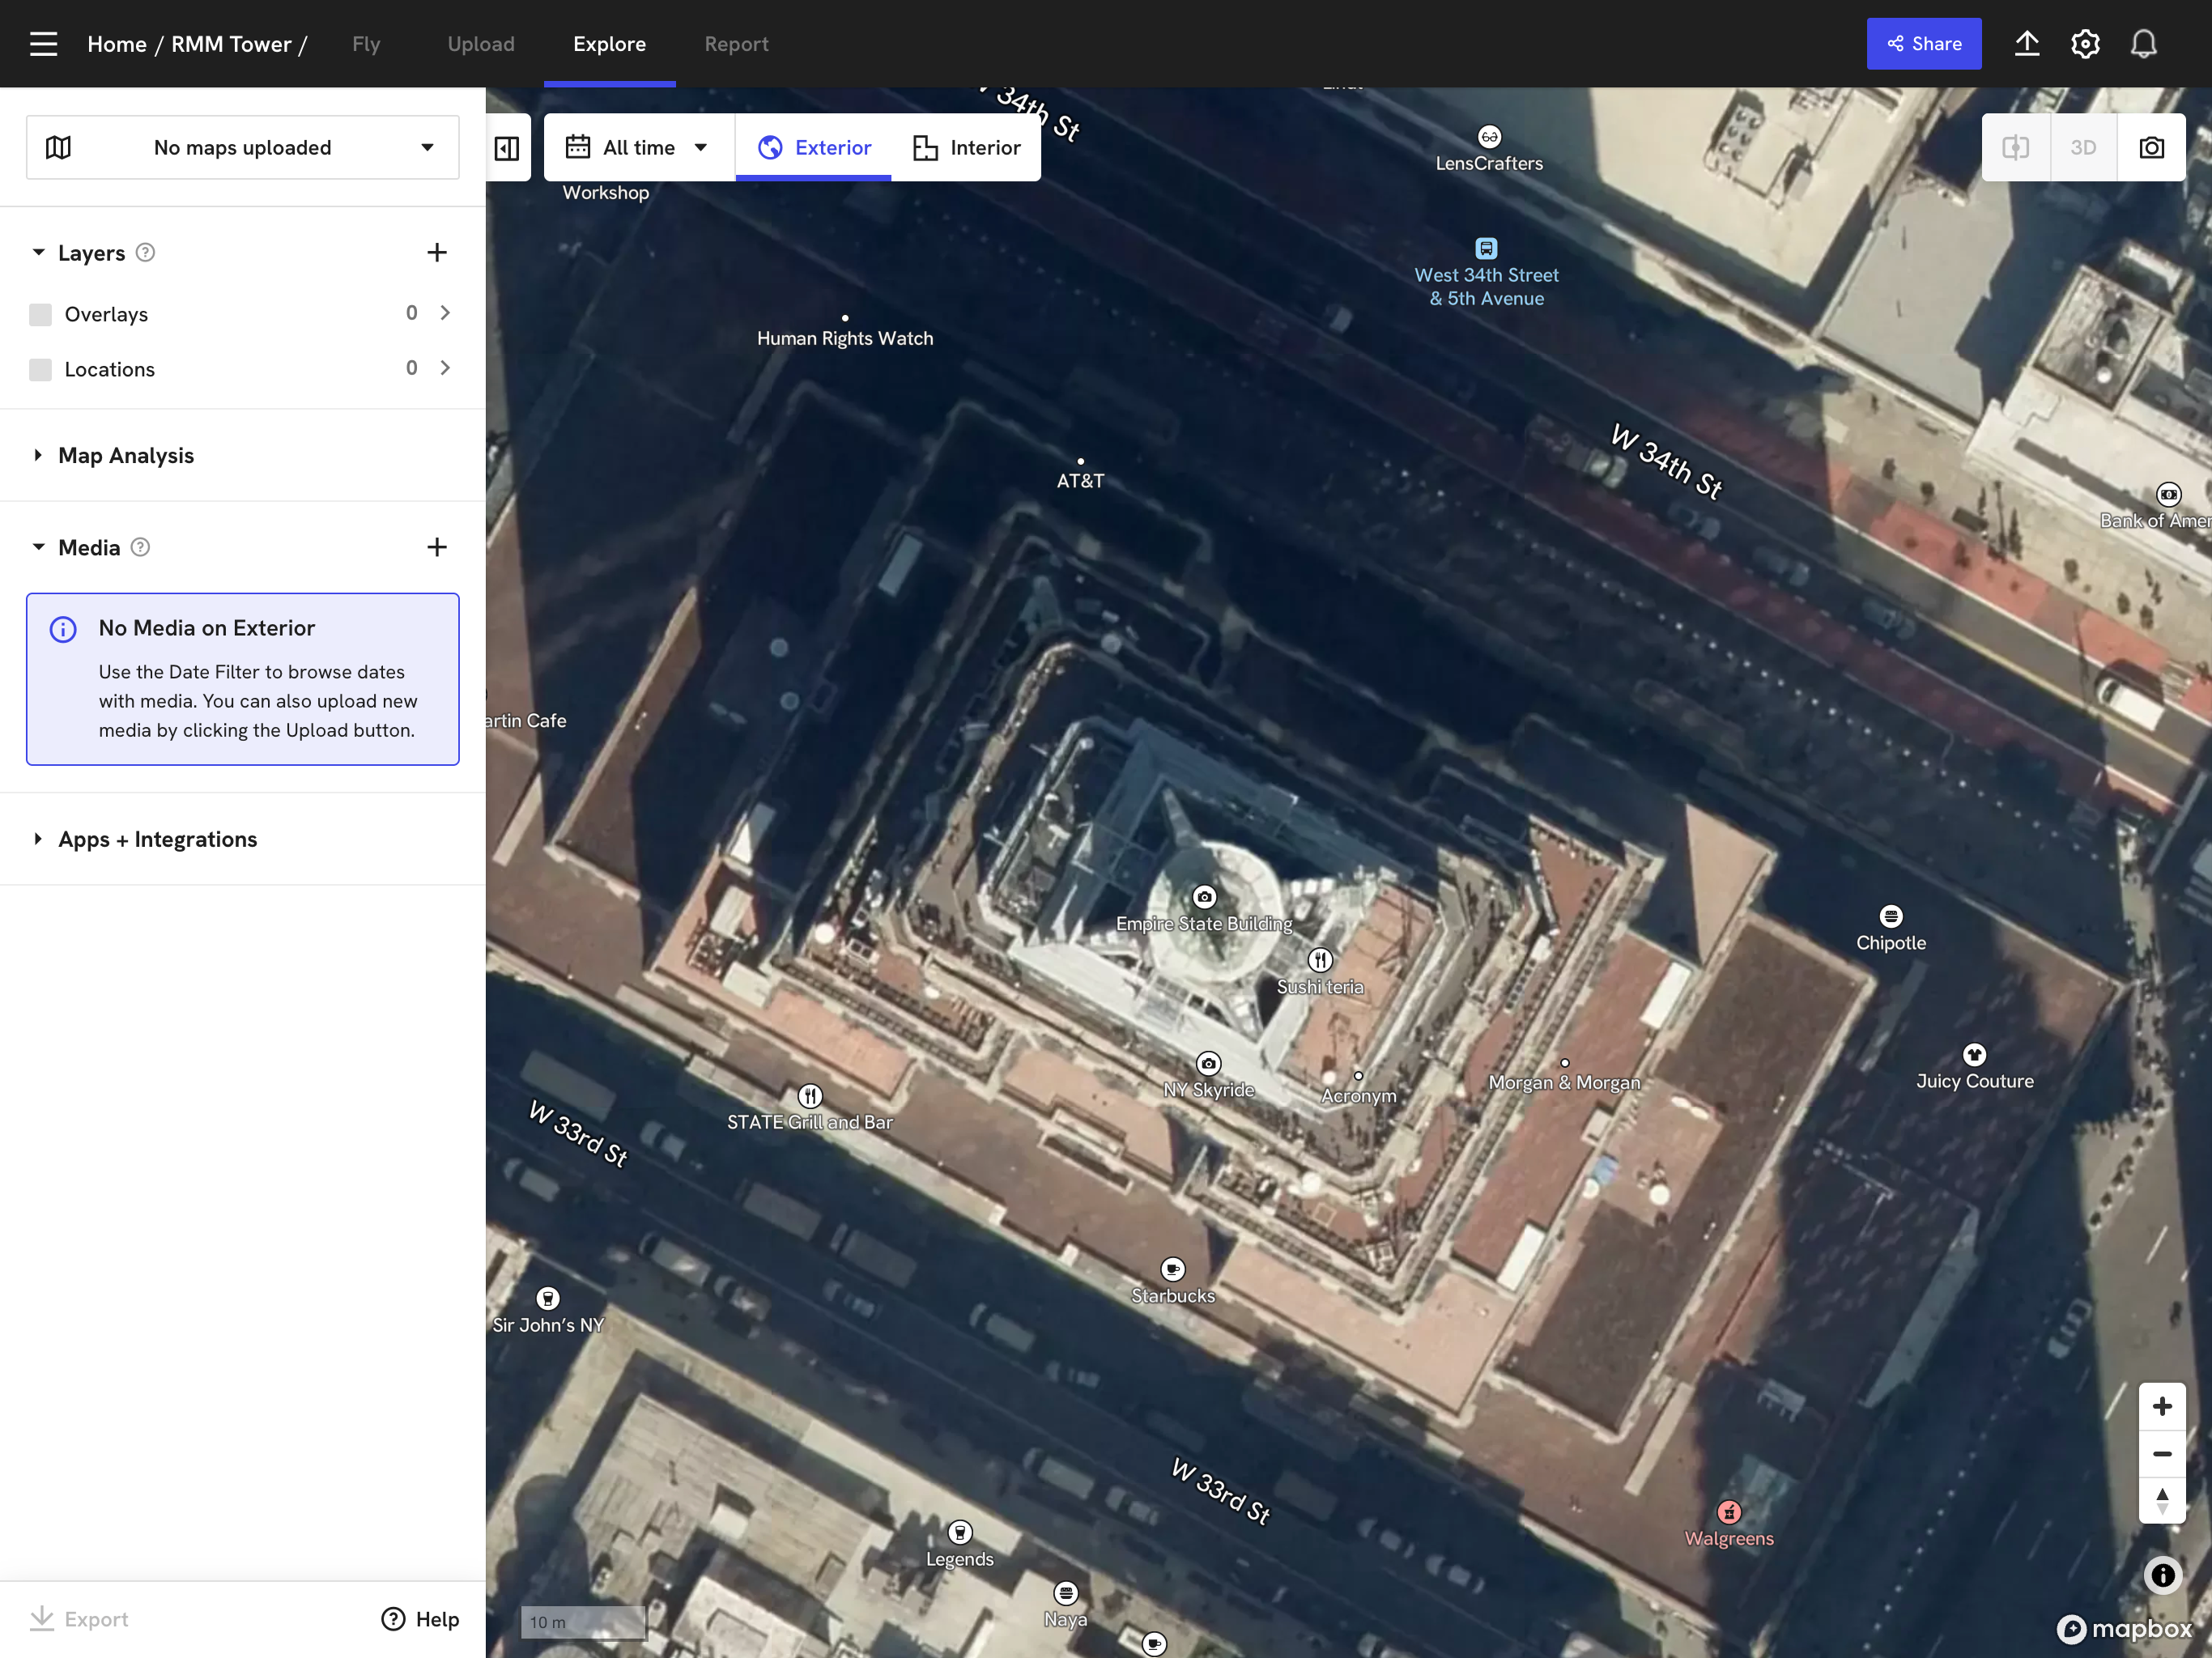Reset map orientation with the compass icon
Screen dimensions: 2212x1658
(2163, 1501)
